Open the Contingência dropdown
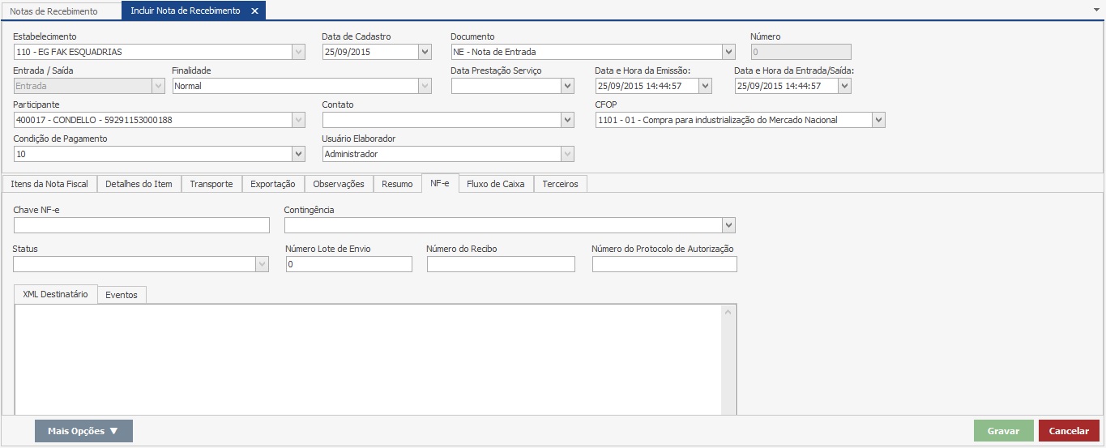This screenshot has width=1106, height=448. pyautogui.click(x=728, y=225)
